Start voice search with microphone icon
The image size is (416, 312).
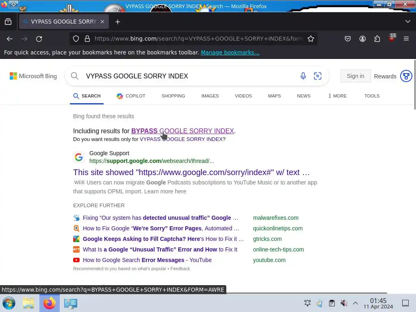pyautogui.click(x=303, y=76)
